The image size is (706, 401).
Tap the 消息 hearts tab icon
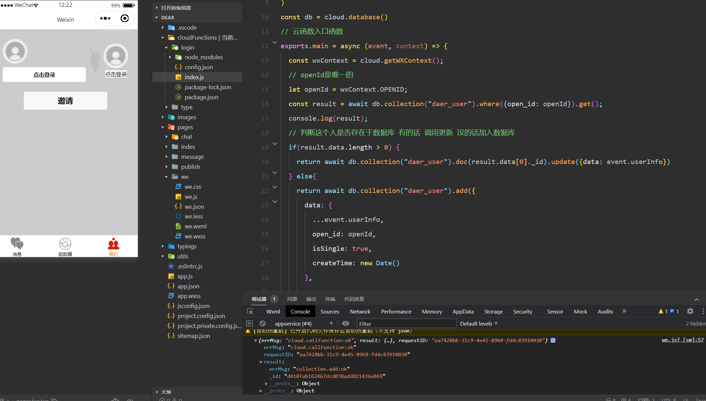point(17,244)
